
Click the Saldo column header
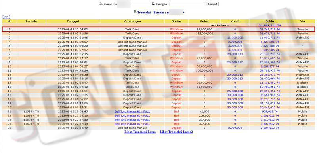click(x=270, y=21)
